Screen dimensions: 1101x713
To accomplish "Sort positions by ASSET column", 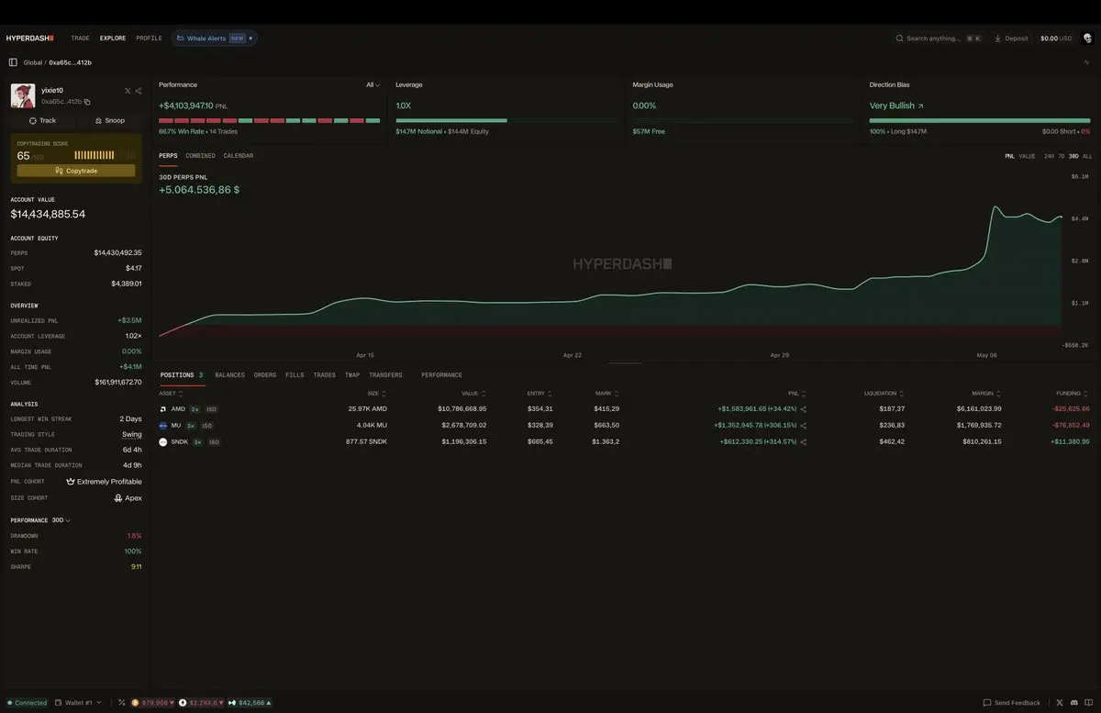I will pos(170,394).
